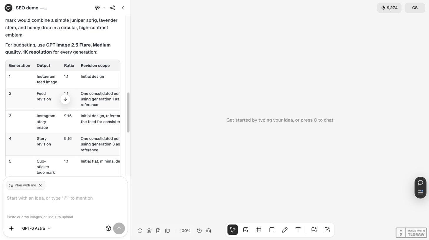Select the Frame tool

pyautogui.click(x=259, y=230)
